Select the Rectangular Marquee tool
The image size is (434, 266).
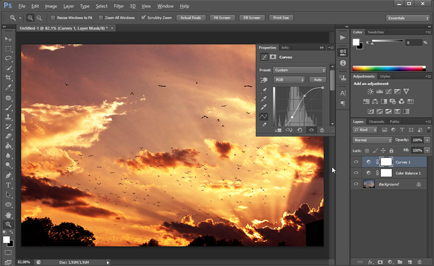pyautogui.click(x=8, y=49)
